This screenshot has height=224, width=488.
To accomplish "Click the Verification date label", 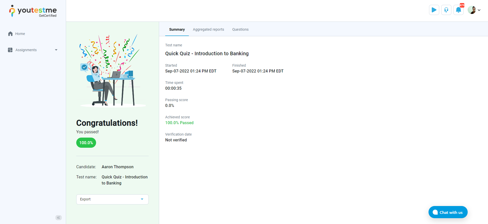I will (178, 134).
